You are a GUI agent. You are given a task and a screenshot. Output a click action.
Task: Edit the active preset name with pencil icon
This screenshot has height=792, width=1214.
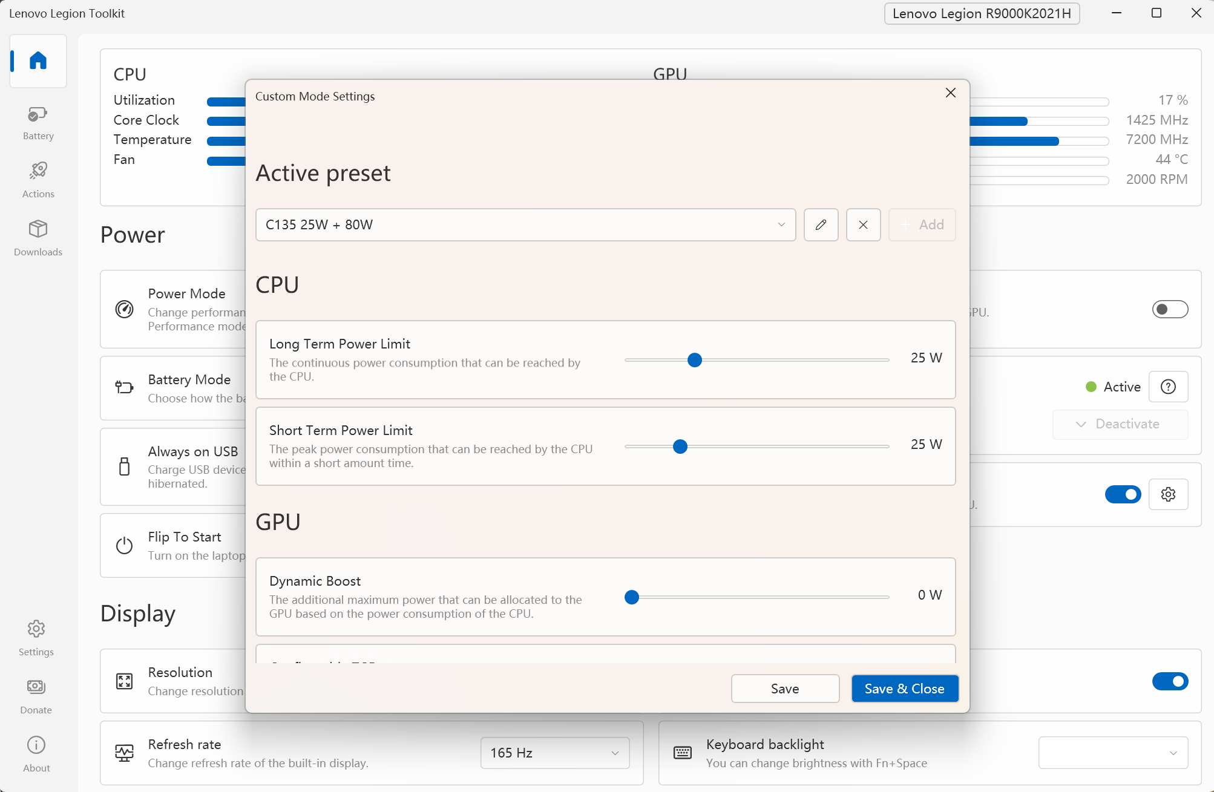pyautogui.click(x=821, y=224)
